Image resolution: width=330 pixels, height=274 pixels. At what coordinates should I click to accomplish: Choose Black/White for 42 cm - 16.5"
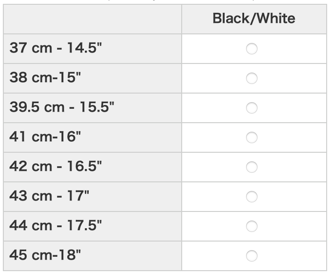[252, 167]
